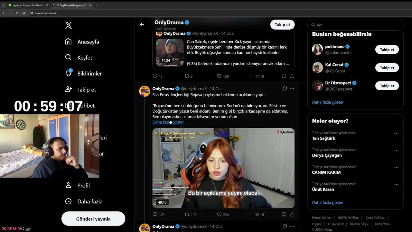Open Hizmet Şartları footer link
Screen dimensions: 412x232
tap(322, 217)
